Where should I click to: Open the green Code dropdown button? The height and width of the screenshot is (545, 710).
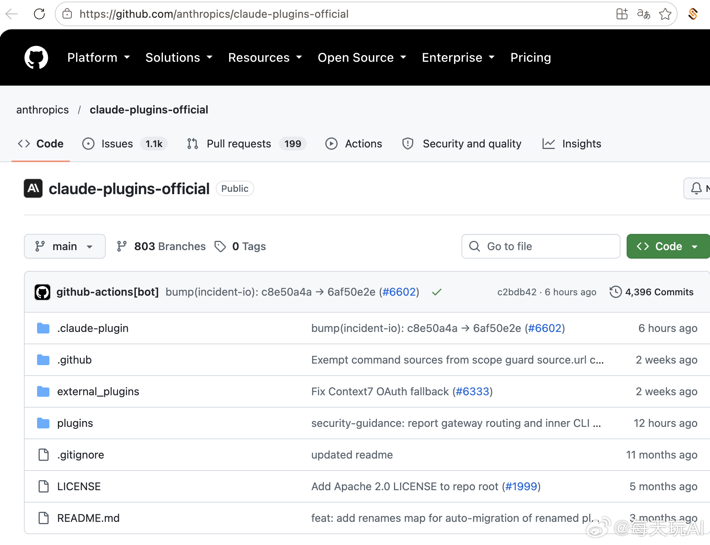click(x=668, y=246)
